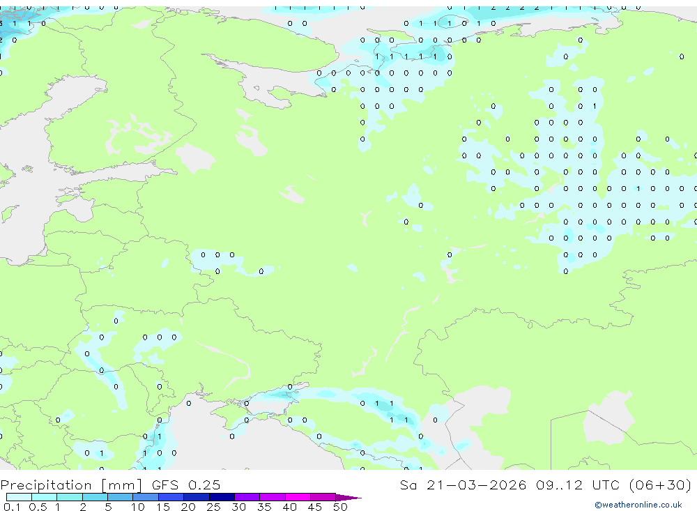The width and height of the screenshot is (697, 511).
Task: Open the weatheronline.co.uk copyright link
Action: (x=638, y=505)
